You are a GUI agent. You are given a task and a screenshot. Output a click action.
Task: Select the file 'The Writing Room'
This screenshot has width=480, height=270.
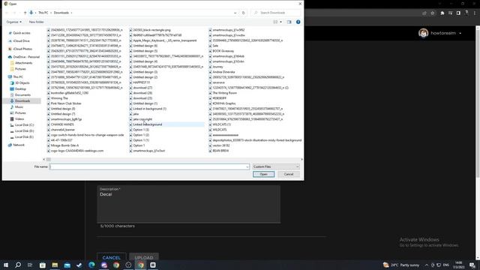pos(225,93)
